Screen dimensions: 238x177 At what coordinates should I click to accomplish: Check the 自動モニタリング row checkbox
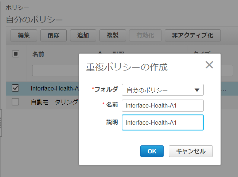pos(15,102)
